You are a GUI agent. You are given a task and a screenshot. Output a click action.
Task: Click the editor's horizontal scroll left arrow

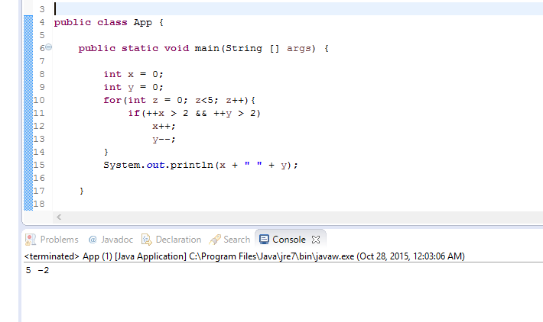point(58,218)
